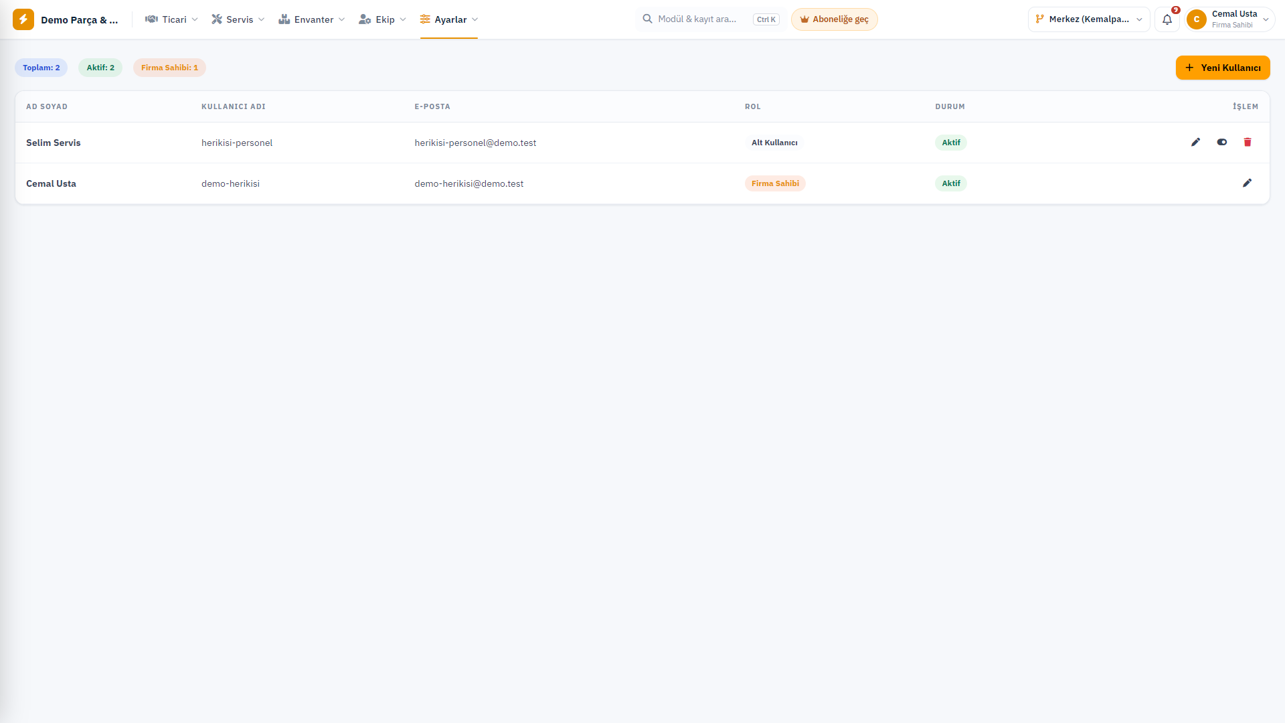Click the Ayarlar sliders icon
The width and height of the screenshot is (1285, 723).
[x=425, y=19]
